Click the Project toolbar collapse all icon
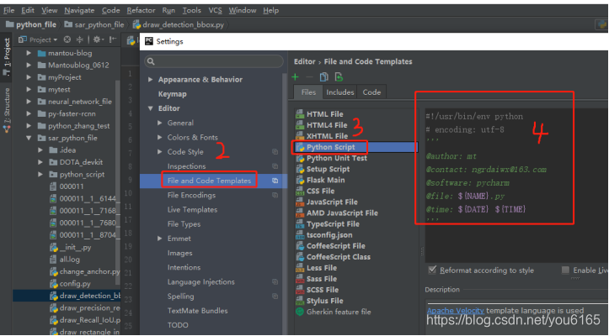This screenshot has height=336, width=609. pyautogui.click(x=80, y=39)
